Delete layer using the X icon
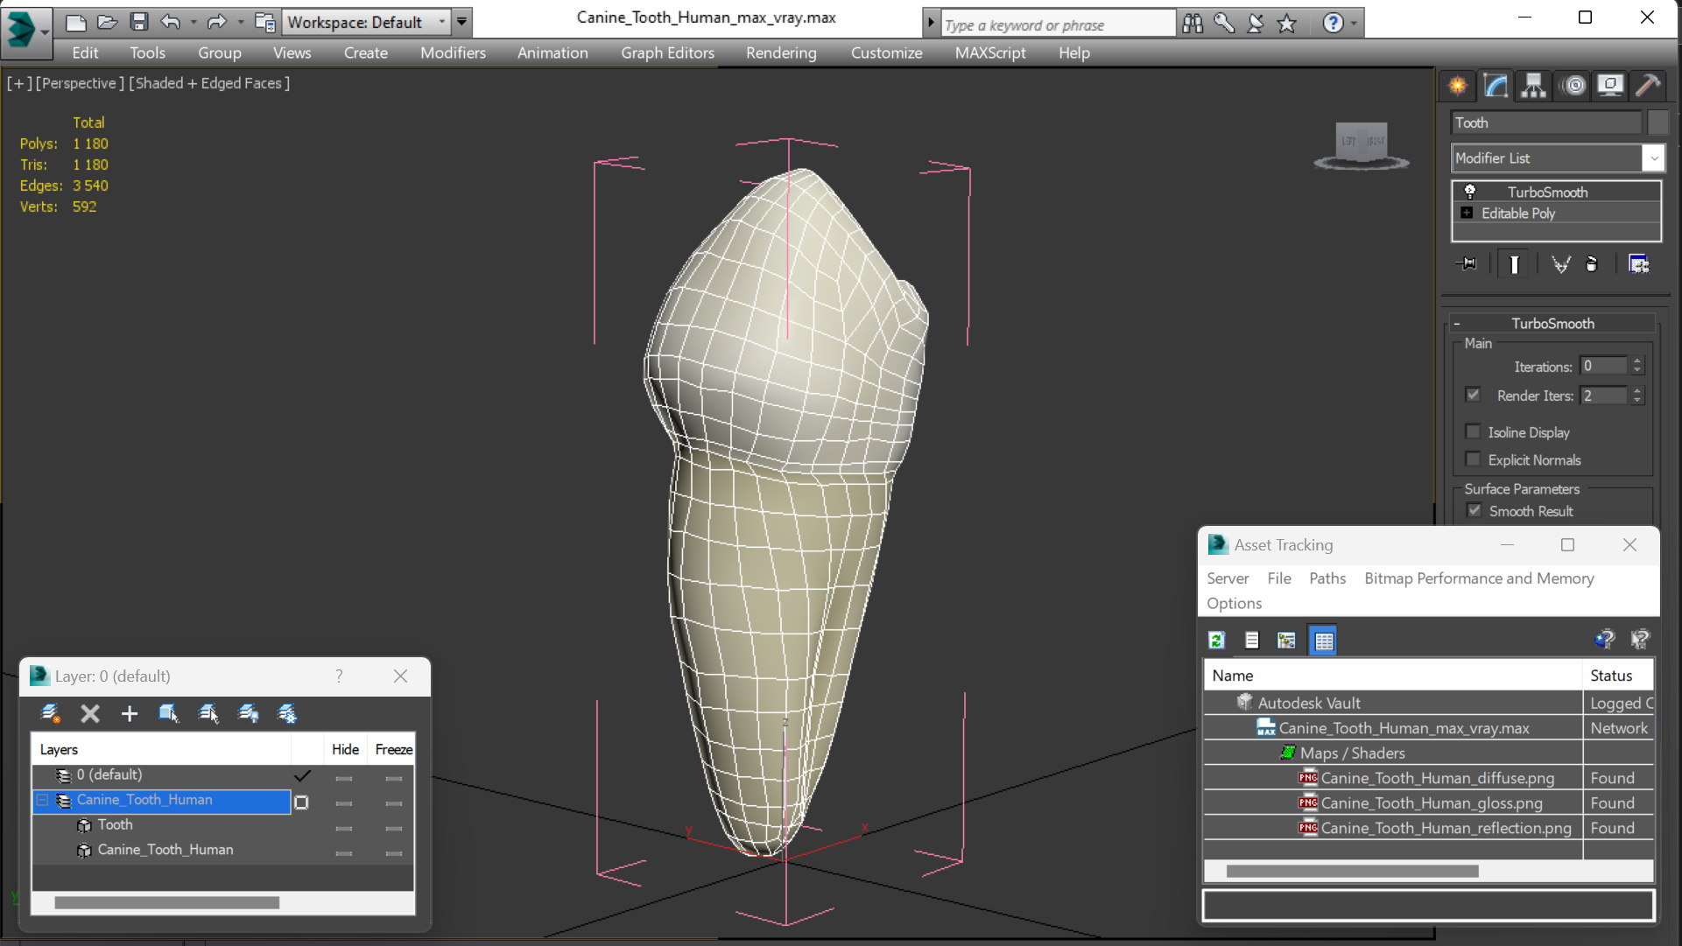 (x=90, y=714)
